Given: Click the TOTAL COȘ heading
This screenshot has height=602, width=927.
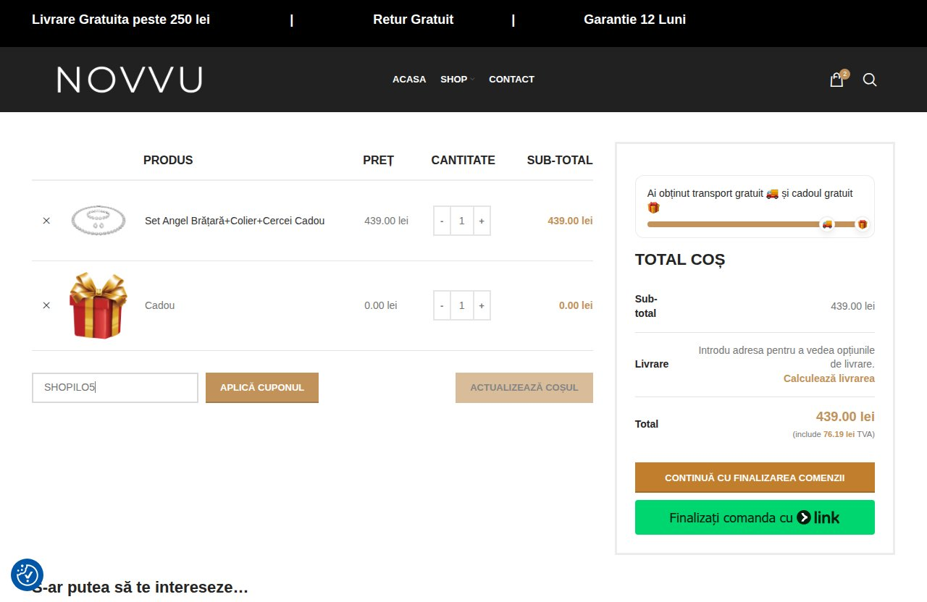Looking at the screenshot, I should (680, 259).
